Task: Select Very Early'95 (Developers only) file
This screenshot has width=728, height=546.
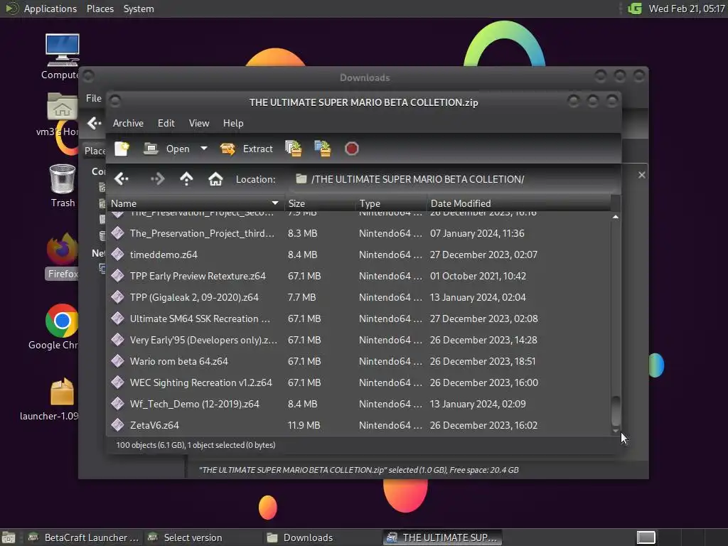Action: 358,340
